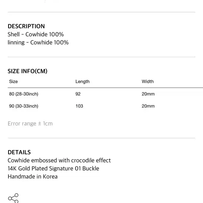Click the 20mm width for size 80
This screenshot has width=203, height=203.
pos(148,94)
